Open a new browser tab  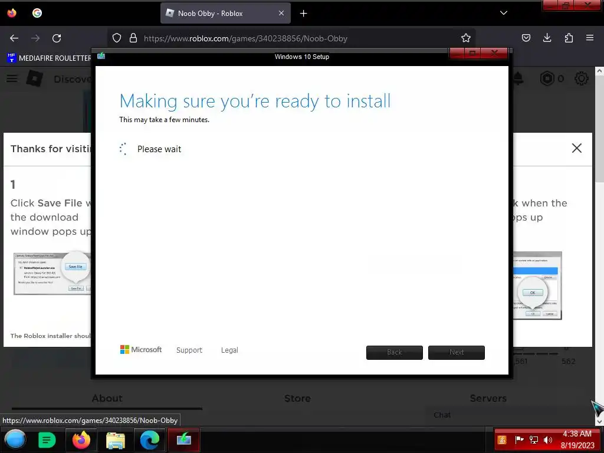304,14
